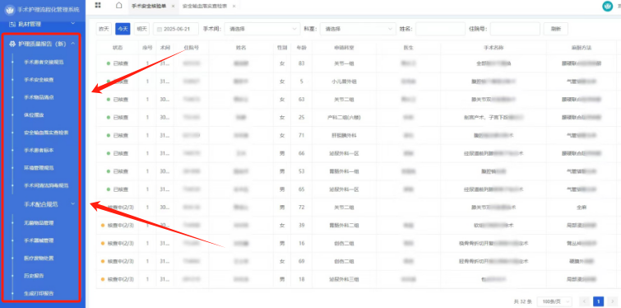Screen dimensions: 621x308
Task: Open the 100条/页 page size dropdown
Action: (554, 301)
